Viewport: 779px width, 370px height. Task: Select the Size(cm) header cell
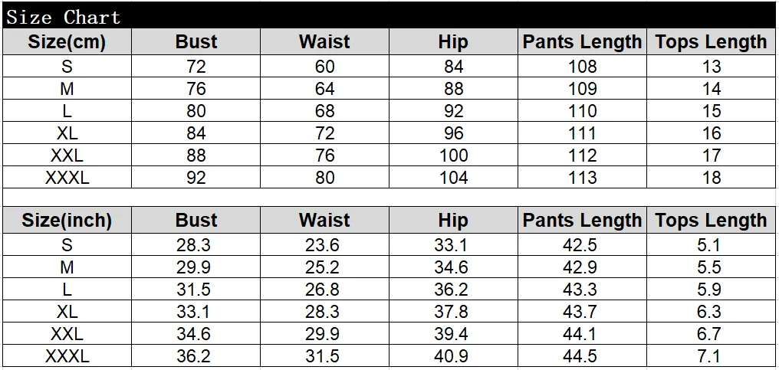click(x=67, y=41)
